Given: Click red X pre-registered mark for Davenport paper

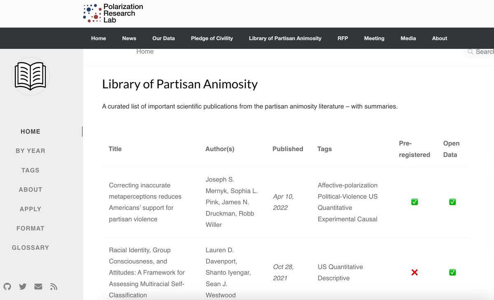Looking at the screenshot, I should 415,272.
